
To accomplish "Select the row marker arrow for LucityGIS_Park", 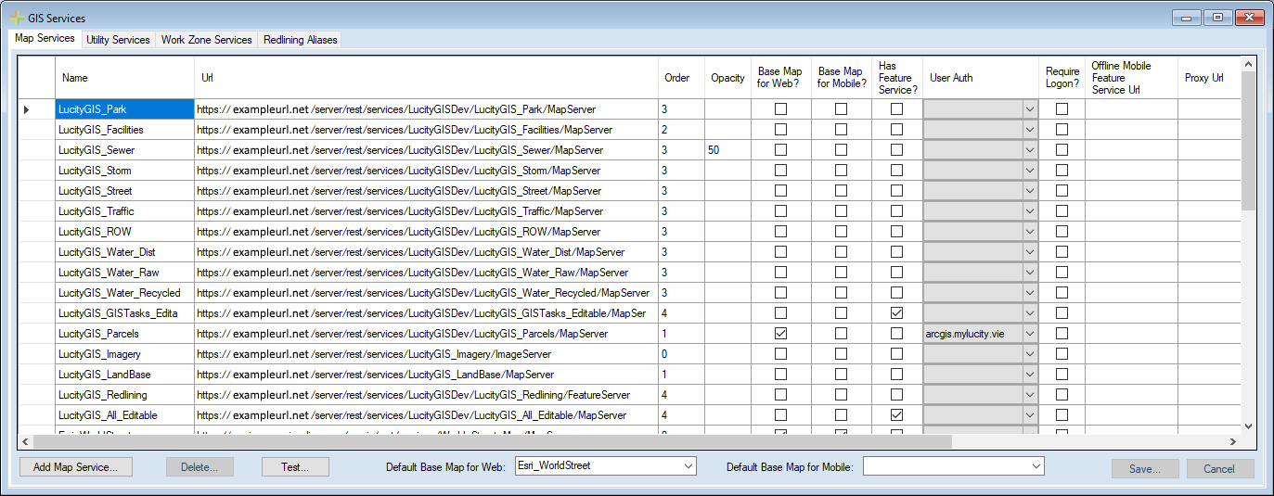I will (x=26, y=109).
